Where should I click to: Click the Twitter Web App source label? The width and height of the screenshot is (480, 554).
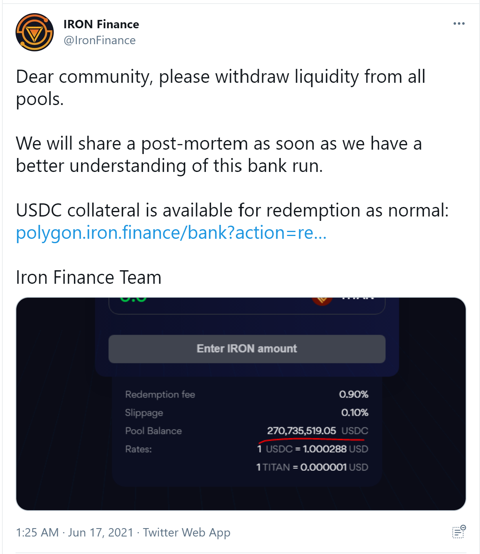[x=187, y=532]
